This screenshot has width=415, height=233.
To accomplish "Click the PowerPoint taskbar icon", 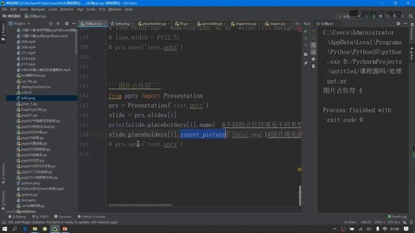I will 65,229.
